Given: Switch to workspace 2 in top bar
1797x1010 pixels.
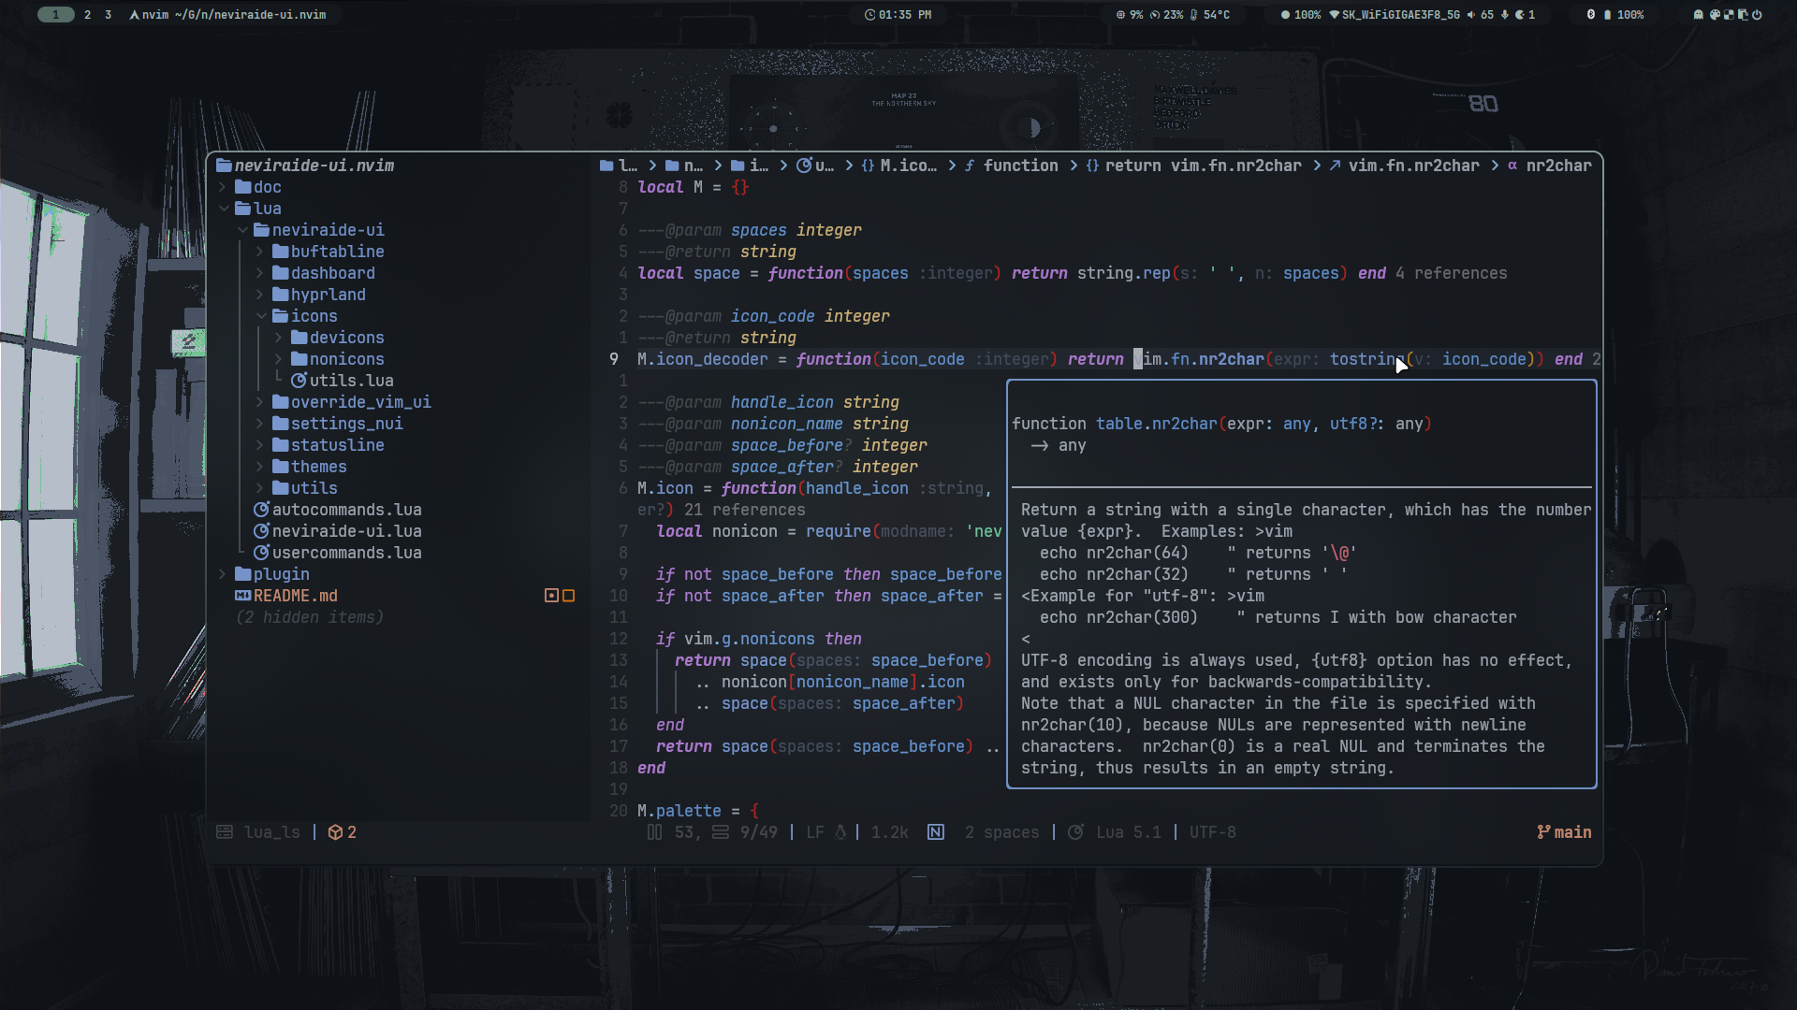Looking at the screenshot, I should tap(87, 15).
